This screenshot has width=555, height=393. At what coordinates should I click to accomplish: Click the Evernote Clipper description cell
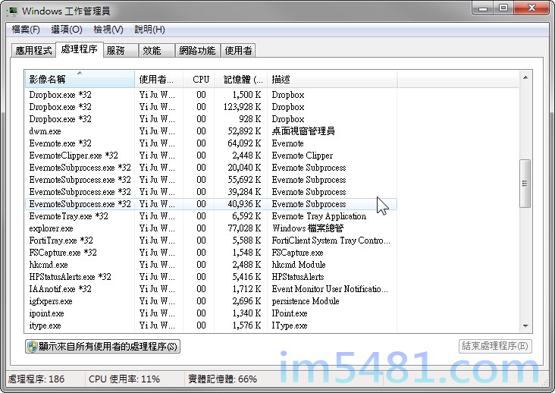[303, 156]
